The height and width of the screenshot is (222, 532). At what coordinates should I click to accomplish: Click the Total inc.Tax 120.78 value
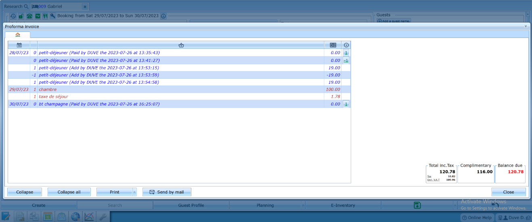(x=447, y=172)
